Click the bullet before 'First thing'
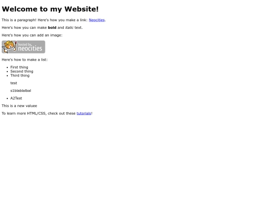The width and height of the screenshot is (278, 208). click(7, 67)
